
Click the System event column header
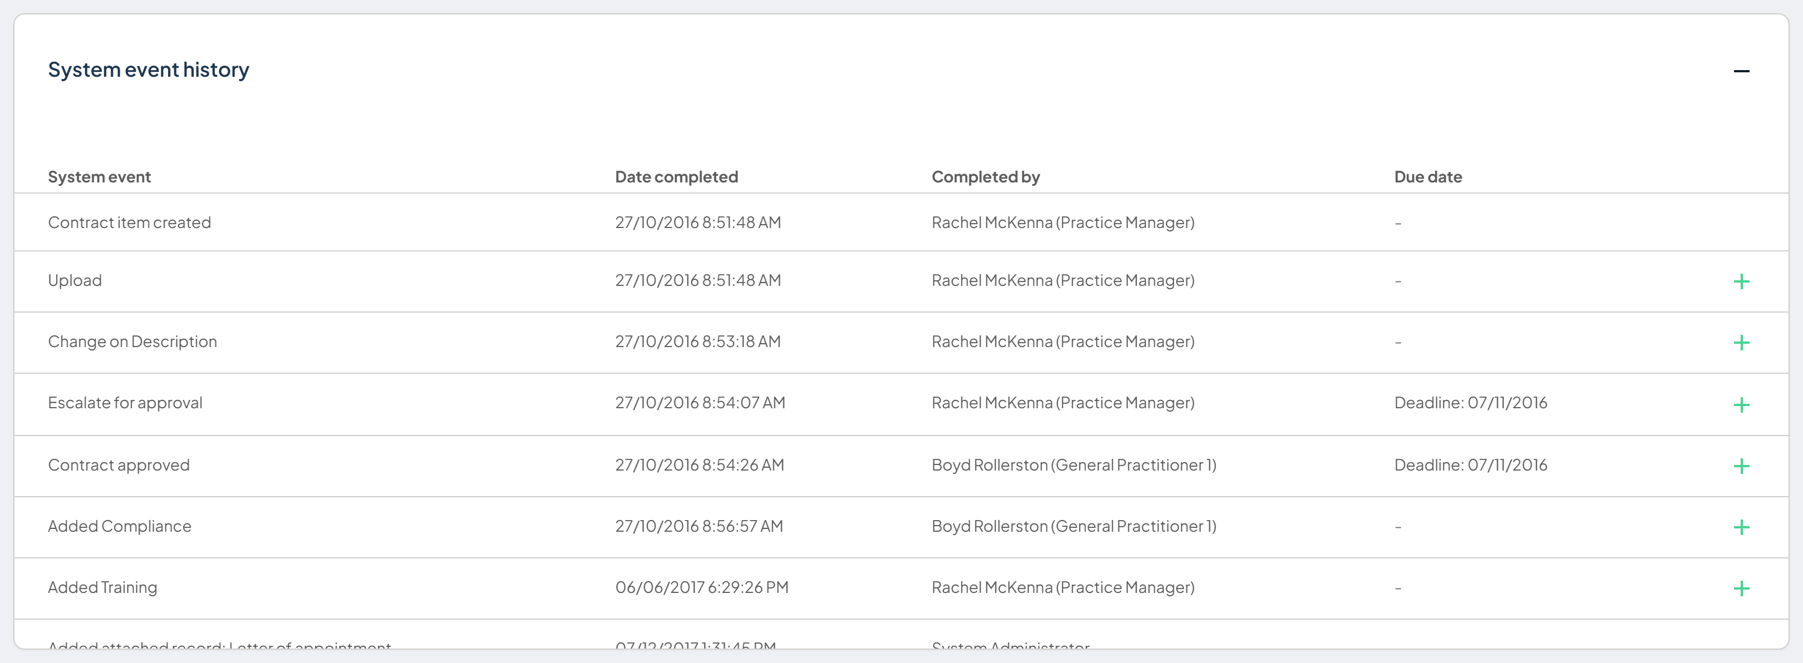tap(100, 177)
